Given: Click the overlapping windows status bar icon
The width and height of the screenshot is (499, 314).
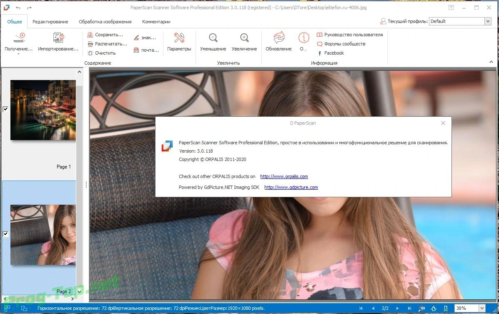Looking at the screenshot, I should (24, 308).
